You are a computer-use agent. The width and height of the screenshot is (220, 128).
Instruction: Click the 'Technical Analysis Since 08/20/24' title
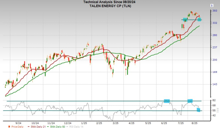click(109, 2)
